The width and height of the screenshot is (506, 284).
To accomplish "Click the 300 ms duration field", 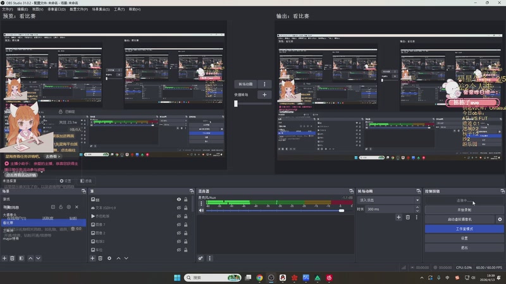I will pos(390,210).
